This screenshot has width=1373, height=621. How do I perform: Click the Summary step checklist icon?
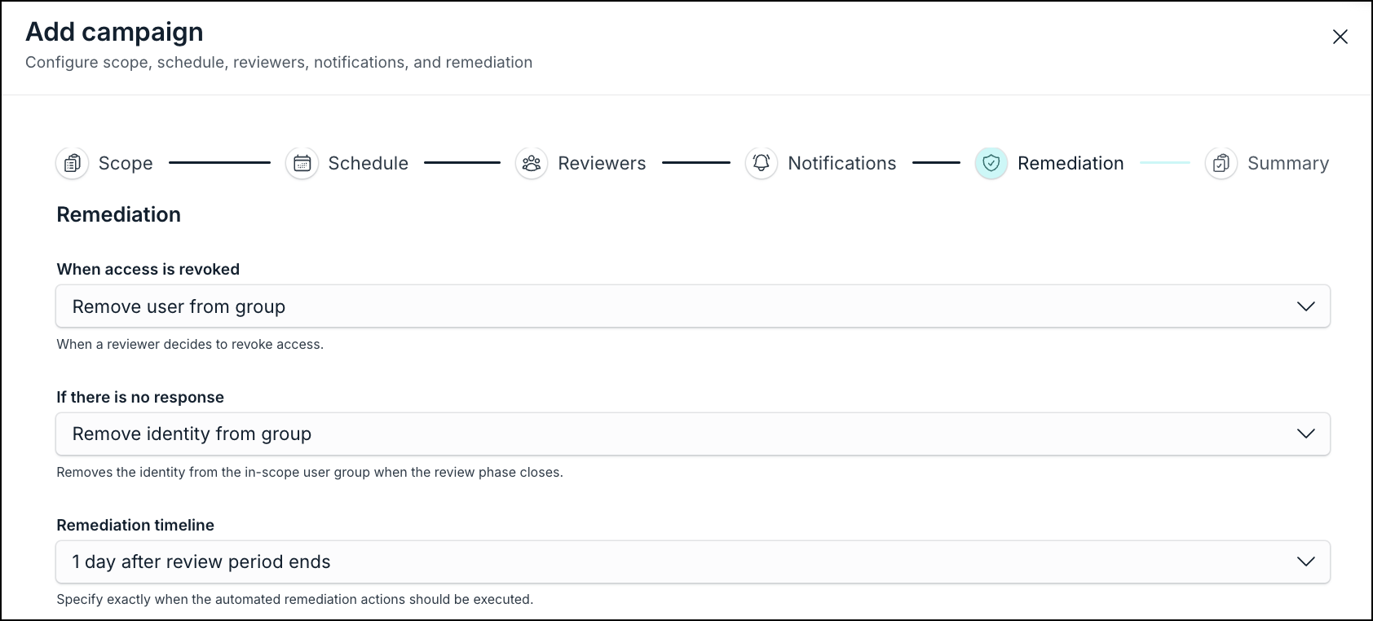point(1221,163)
